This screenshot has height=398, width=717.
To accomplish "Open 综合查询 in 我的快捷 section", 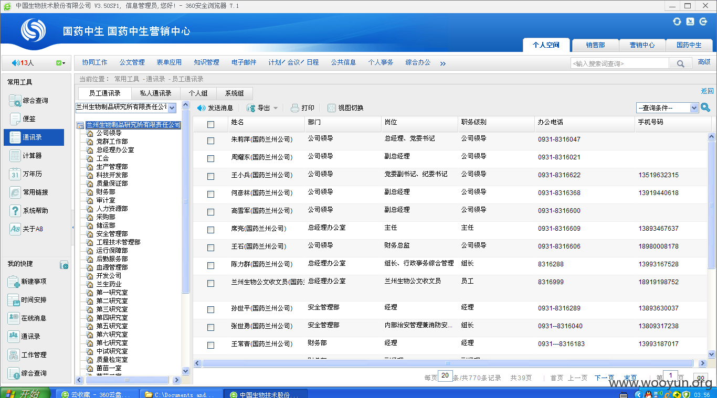I will click(x=14, y=373).
